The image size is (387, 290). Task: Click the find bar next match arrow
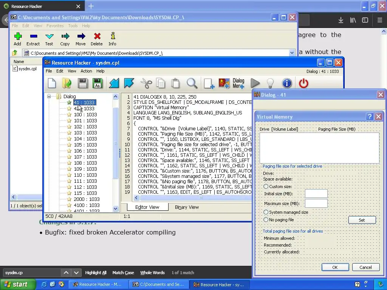76,273
